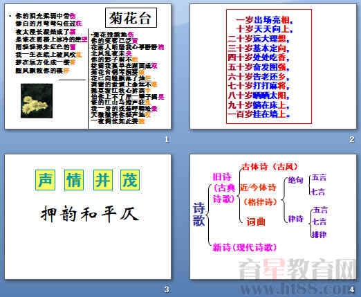
Task: Click the line 一岁出场亮相 on slide 2
Action: tap(264, 20)
